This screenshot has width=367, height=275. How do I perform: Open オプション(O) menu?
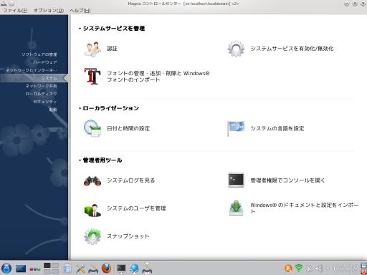click(x=49, y=11)
